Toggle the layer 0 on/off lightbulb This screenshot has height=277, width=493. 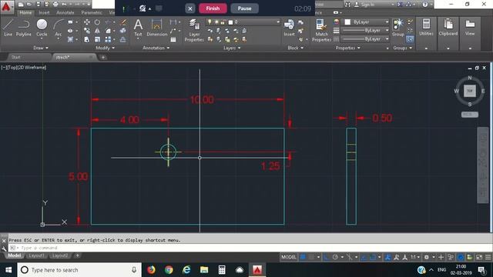coord(210,22)
